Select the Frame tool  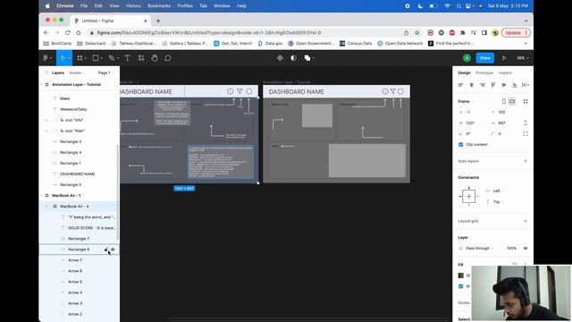(80, 58)
